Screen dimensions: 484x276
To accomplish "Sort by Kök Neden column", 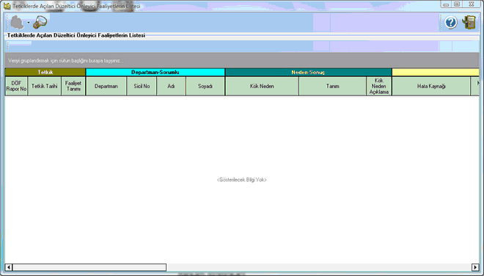I will tap(262, 86).
